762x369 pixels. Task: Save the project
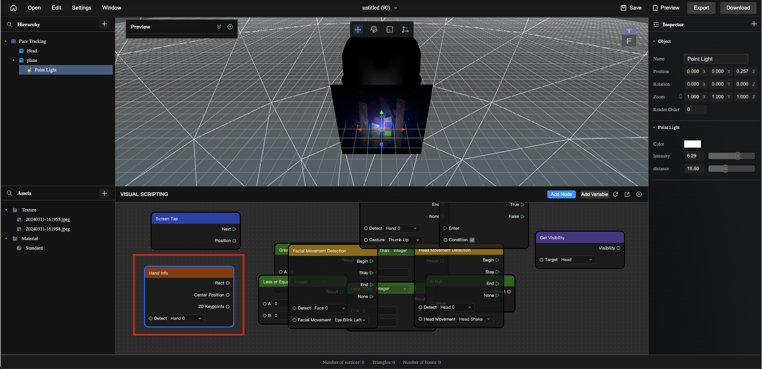pyautogui.click(x=631, y=8)
